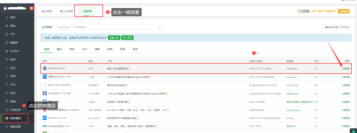Click the 网站 globe icon in sidebar
The width and height of the screenshot is (357, 133).
click(7, 26)
